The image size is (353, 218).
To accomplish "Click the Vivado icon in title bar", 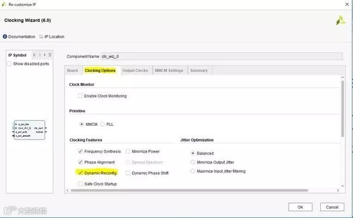I will click(x=4, y=4).
